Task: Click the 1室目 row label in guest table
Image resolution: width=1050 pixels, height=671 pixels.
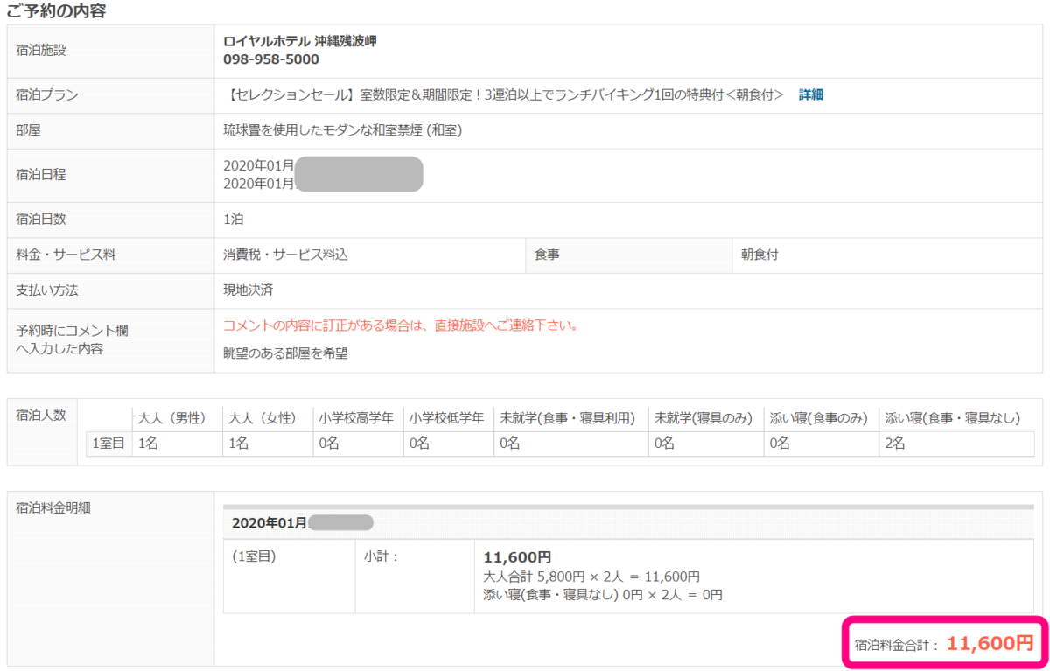Action: [x=109, y=444]
